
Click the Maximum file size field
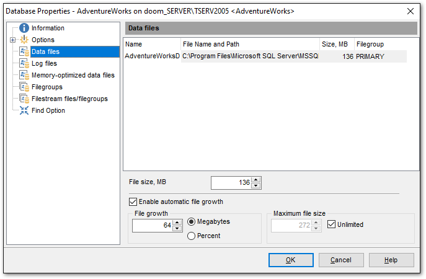tap(291, 226)
